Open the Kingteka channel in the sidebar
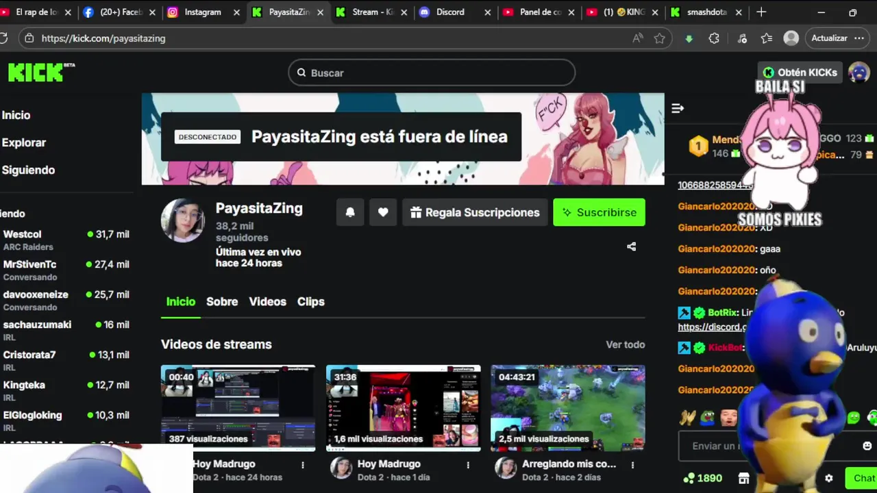The width and height of the screenshot is (877, 493). [x=66, y=390]
